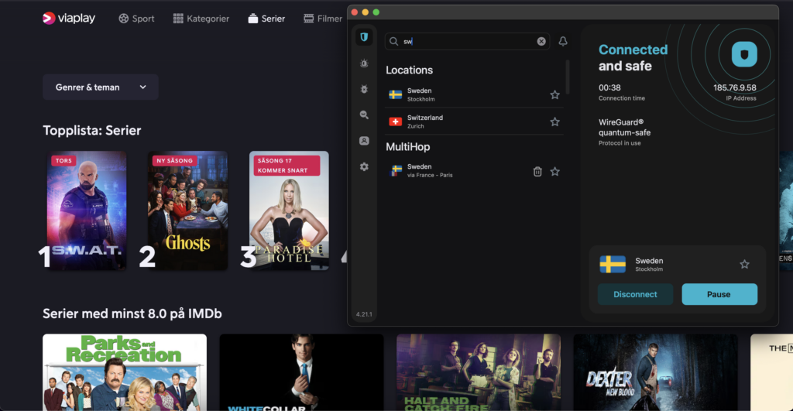Click the large Sweden flag on connection card

(x=613, y=264)
